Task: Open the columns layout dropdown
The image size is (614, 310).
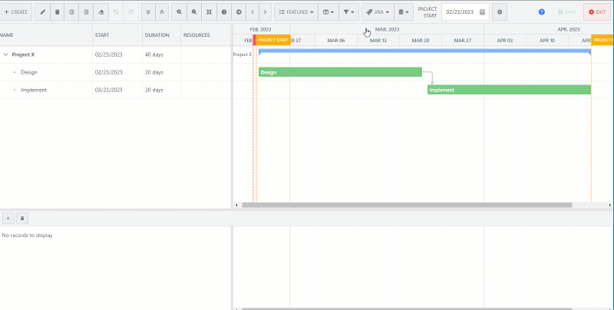Action: (x=327, y=12)
